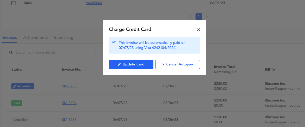The width and height of the screenshot is (305, 127).
Task: Select page 1 in pagination
Action: point(199,16)
